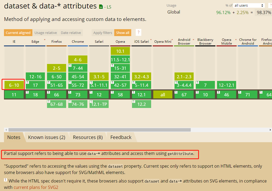Click the Firefox 51-65 cell
Screen dimensions: 272x191
tap(57, 85)
